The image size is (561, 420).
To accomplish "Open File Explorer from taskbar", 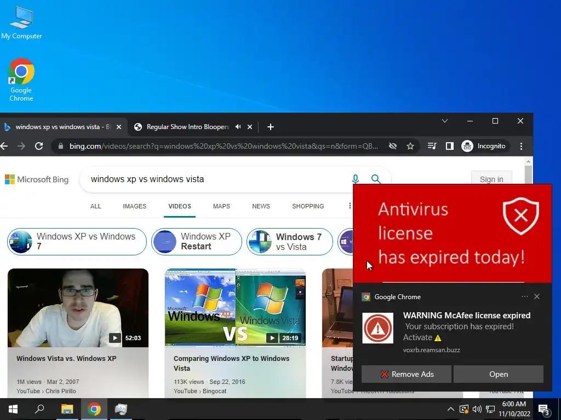I will (x=67, y=409).
